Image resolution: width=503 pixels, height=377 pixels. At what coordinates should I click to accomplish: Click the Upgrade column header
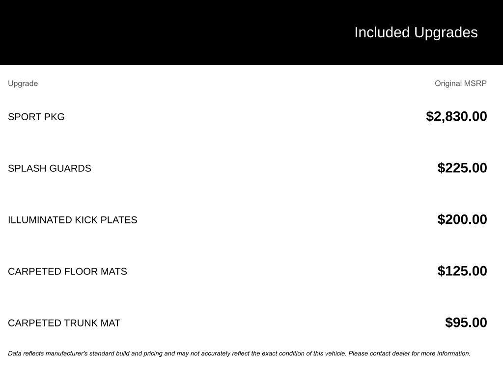pos(23,83)
